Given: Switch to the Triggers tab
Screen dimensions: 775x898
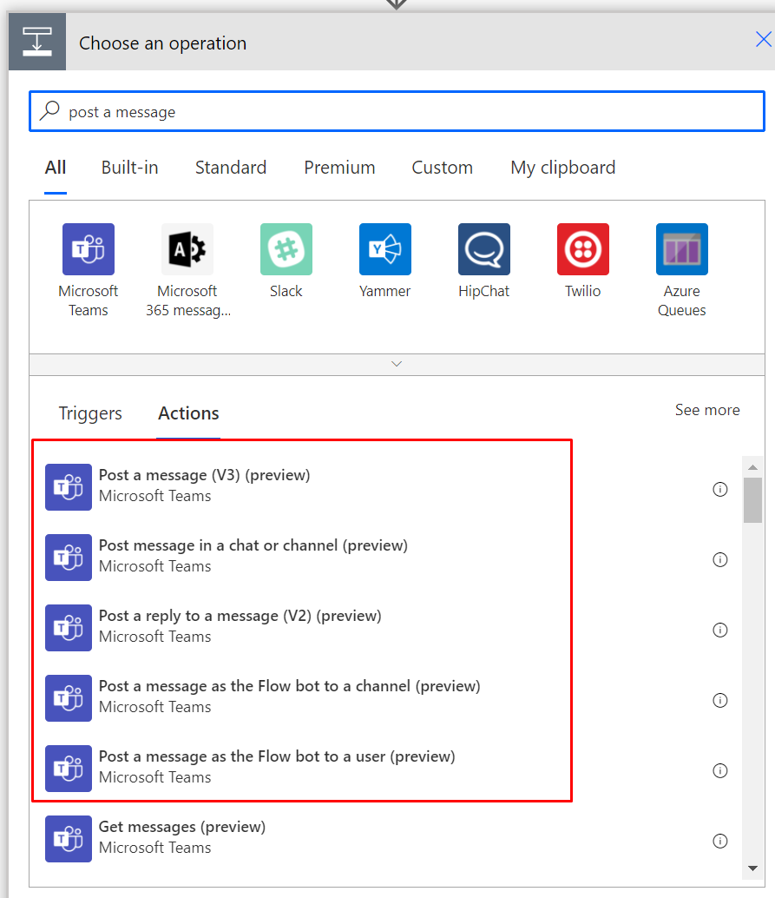Looking at the screenshot, I should (x=90, y=413).
